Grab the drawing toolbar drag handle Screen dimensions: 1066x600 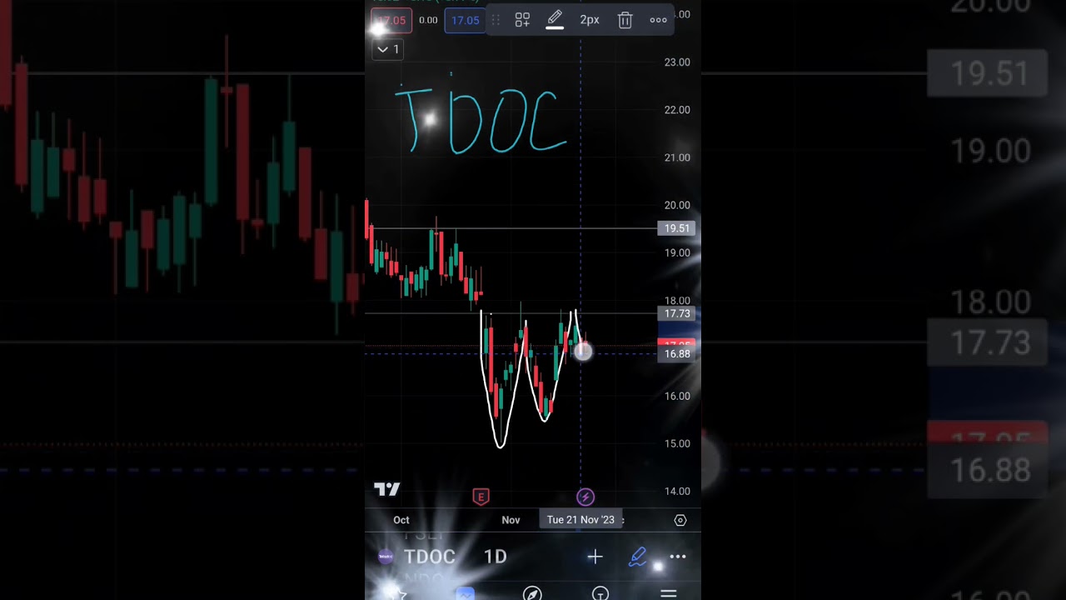pos(496,20)
